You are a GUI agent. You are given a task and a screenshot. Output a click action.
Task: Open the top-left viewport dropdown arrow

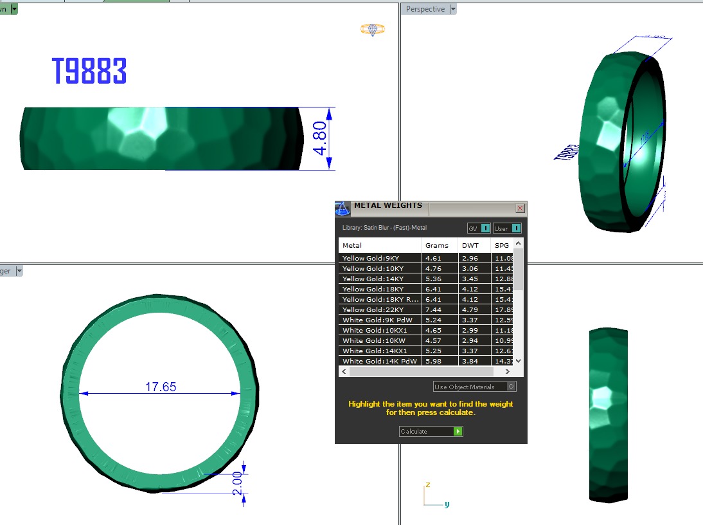tap(14, 9)
